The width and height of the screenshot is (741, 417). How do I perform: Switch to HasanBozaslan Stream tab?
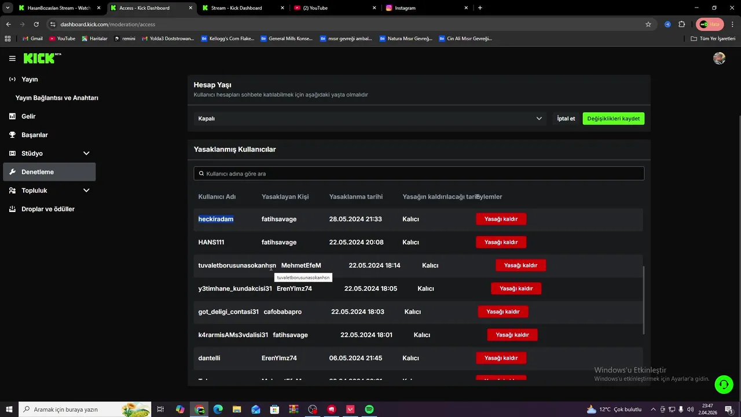(x=59, y=8)
